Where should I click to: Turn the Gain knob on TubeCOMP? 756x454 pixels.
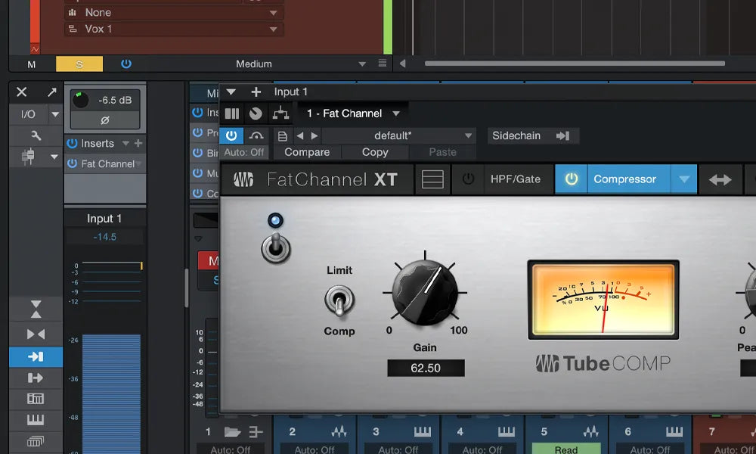pos(425,295)
